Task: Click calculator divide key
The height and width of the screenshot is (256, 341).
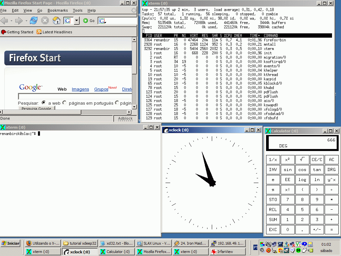Action: [x=332, y=190]
